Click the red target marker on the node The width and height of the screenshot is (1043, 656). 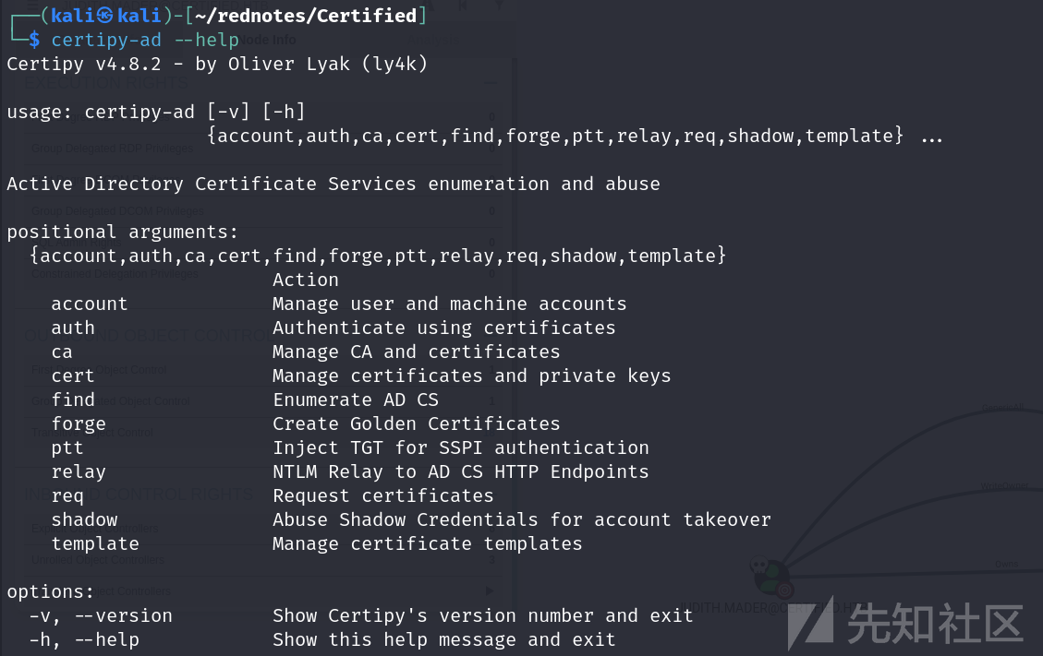coord(785,590)
